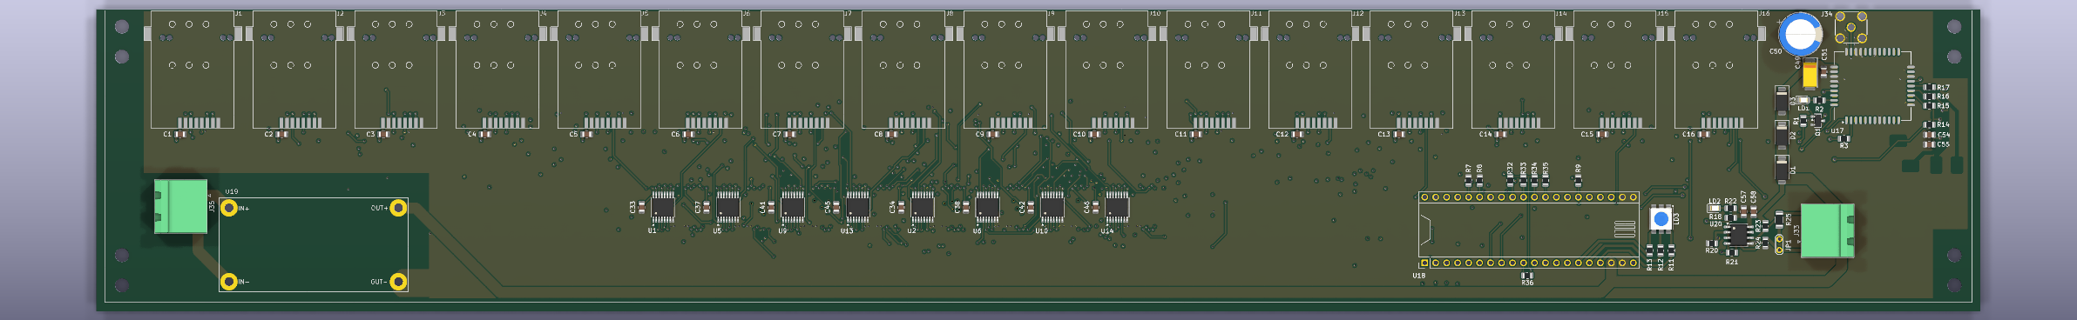Click the JP1 jumper
This screenshot has height=320, width=2077.
[1779, 243]
